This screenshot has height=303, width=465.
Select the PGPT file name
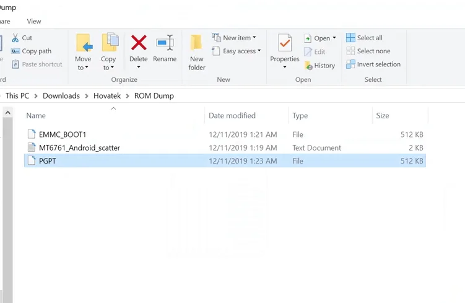48,161
